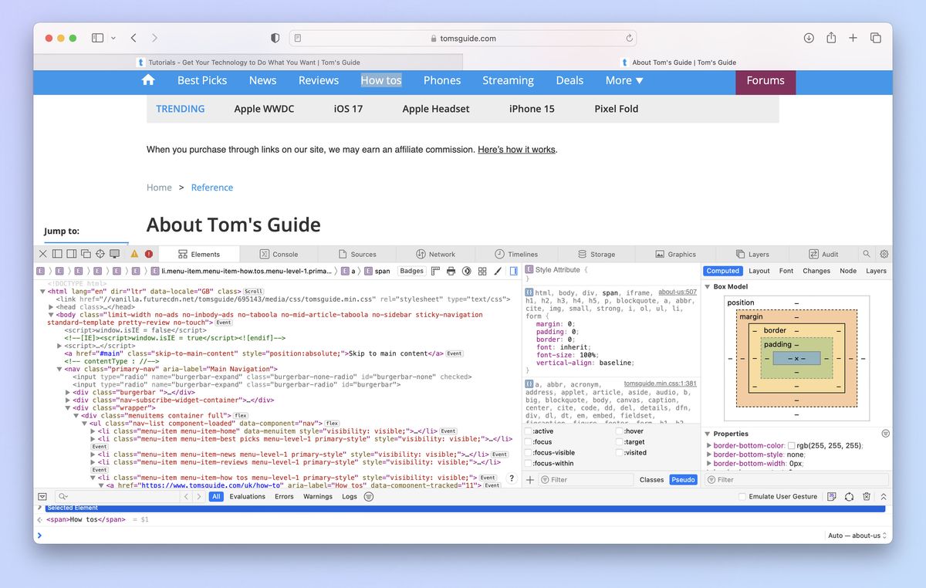The width and height of the screenshot is (926, 588).
Task: Click the search magnifier in the inspector
Action: pyautogui.click(x=866, y=254)
